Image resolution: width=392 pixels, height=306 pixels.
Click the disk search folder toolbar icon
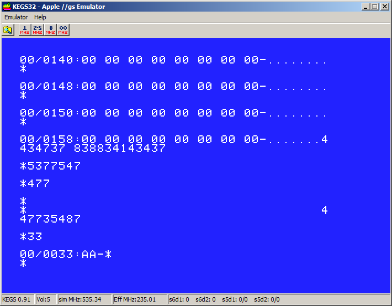(x=8, y=30)
